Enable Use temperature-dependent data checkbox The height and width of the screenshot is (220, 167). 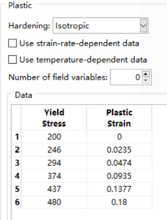[x=12, y=60]
